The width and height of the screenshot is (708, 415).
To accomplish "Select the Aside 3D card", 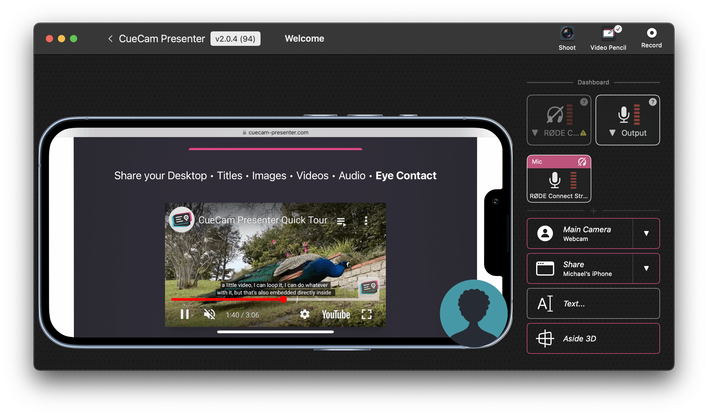I will click(593, 338).
